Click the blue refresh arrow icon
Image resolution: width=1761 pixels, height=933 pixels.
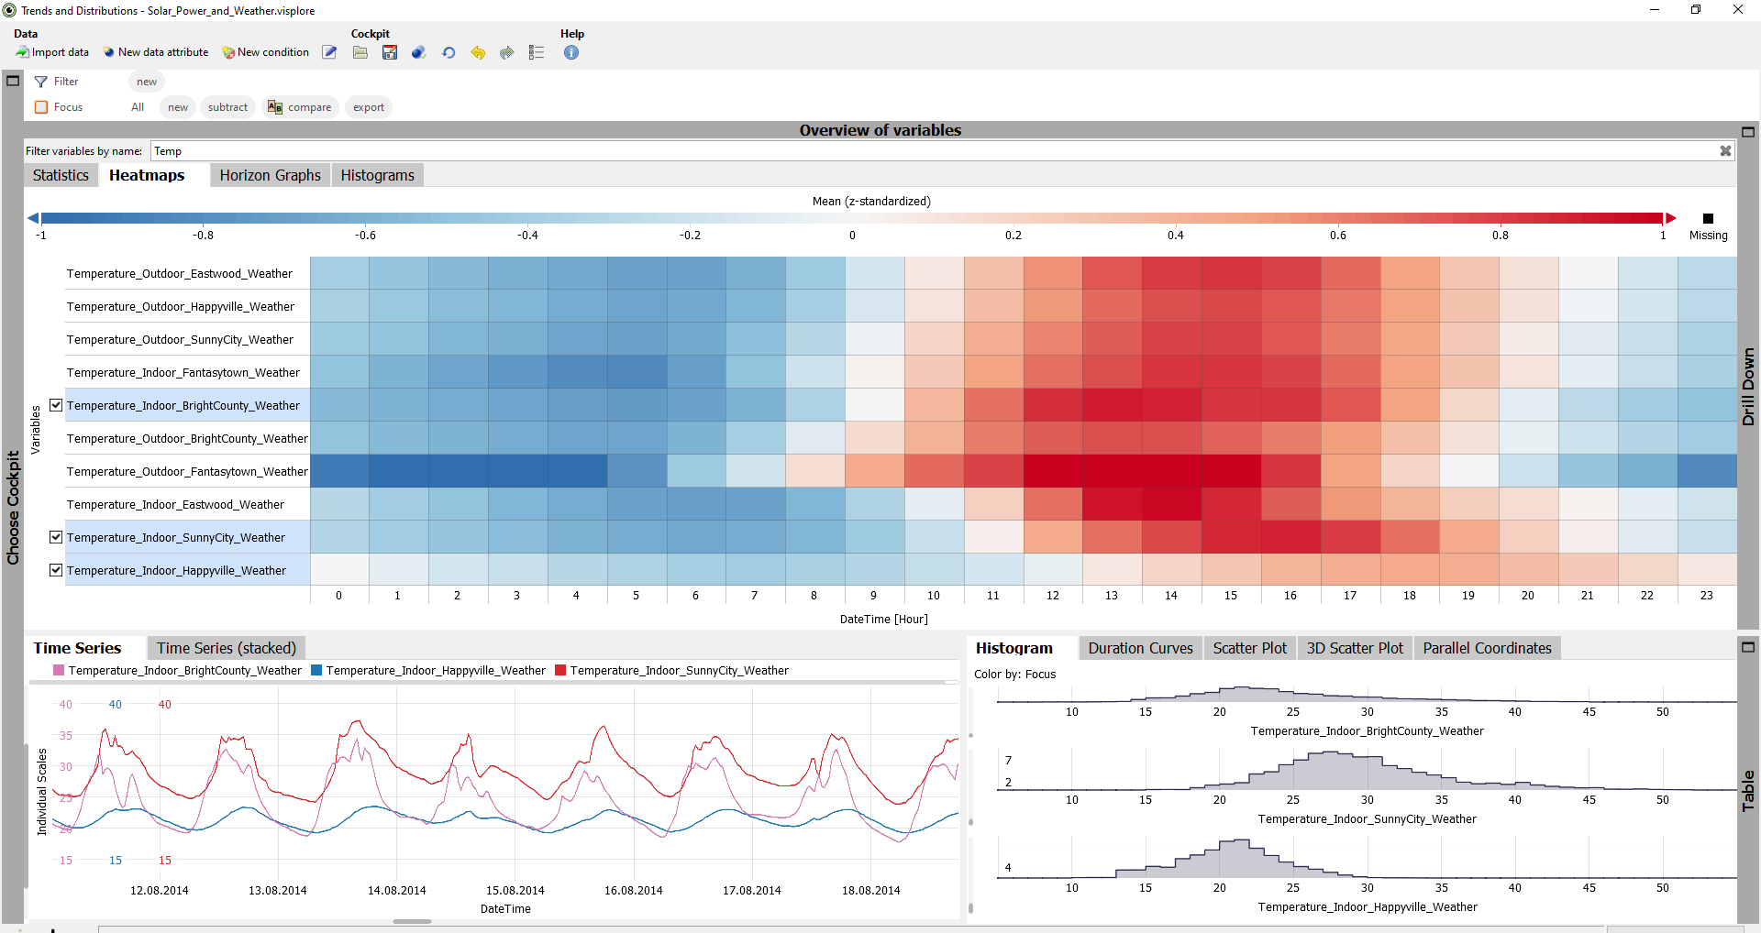point(449,53)
